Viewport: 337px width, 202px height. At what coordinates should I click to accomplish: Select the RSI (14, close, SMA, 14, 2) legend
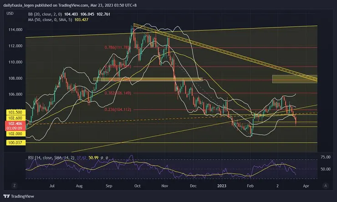(x=51, y=158)
